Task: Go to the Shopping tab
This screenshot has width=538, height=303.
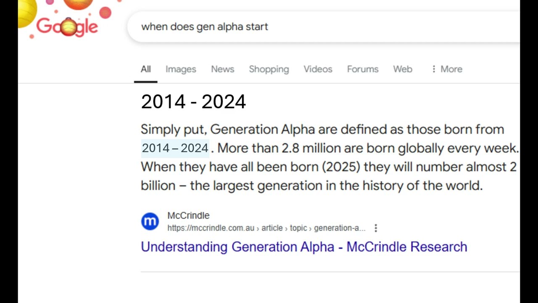Action: [269, 69]
